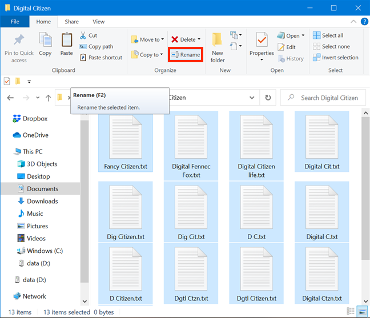370x318 pixels.
Task: Open the Delete dropdown arrow
Action: point(199,39)
